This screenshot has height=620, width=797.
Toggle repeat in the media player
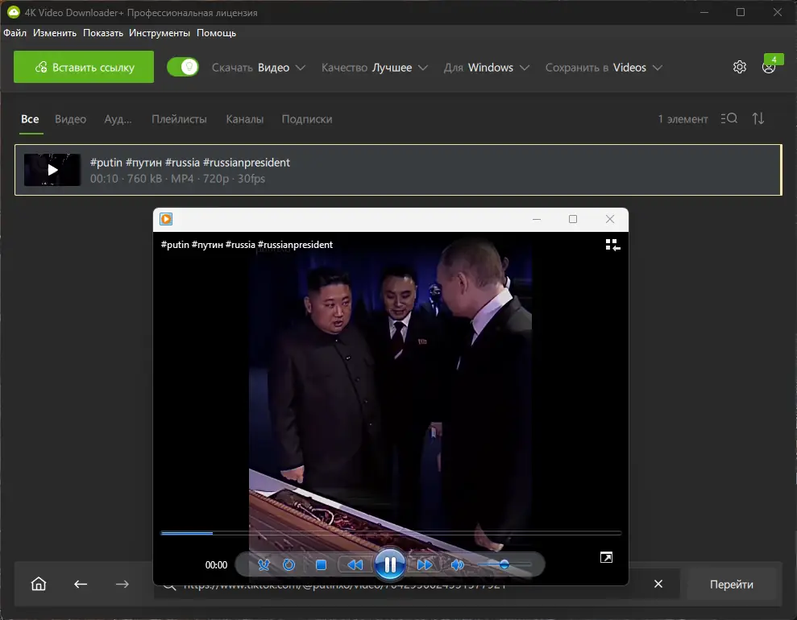[288, 564]
